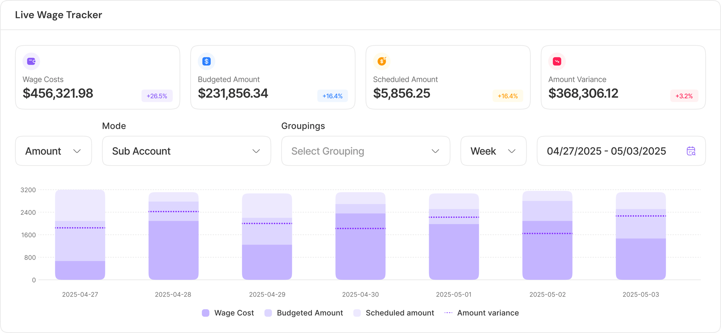Select the Live Wage Tracker header
Screen dimensions: 721x333
tap(58, 15)
